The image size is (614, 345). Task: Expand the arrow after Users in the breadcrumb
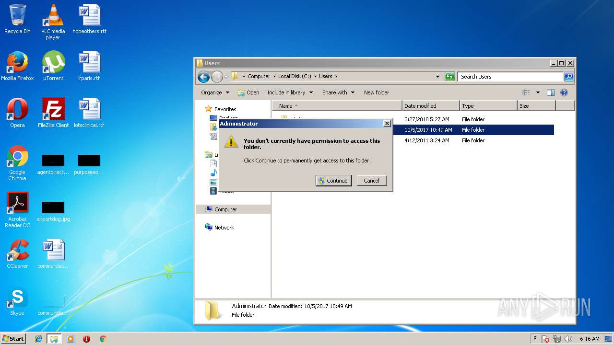point(336,76)
